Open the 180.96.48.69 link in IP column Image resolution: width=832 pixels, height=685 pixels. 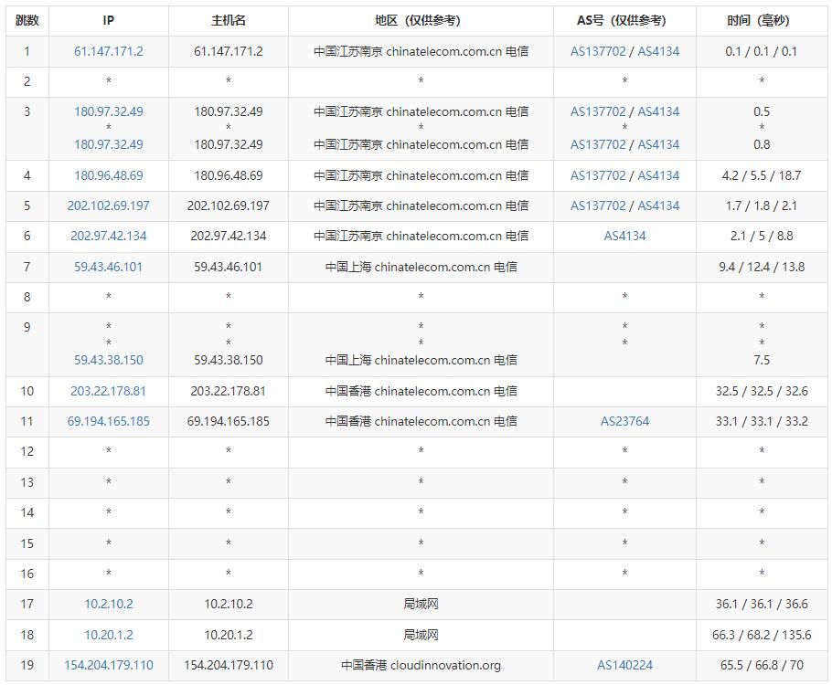108,175
